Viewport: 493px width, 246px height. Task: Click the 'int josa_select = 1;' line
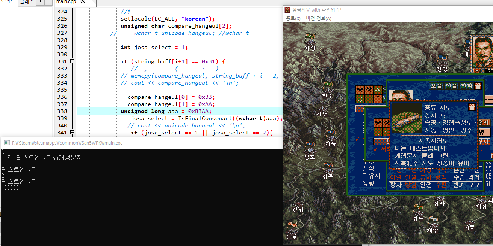coord(154,47)
